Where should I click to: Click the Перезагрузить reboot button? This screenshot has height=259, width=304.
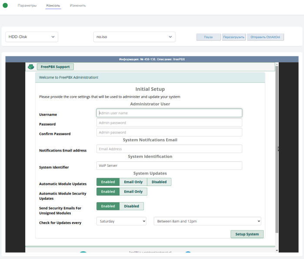234,37
